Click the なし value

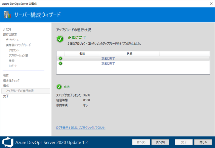point(85,105)
